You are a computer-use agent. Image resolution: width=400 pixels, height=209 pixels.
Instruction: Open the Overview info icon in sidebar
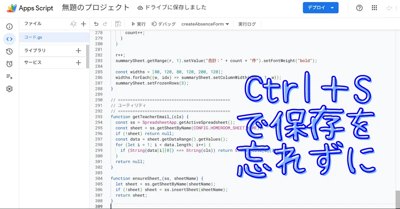[x=9, y=27]
